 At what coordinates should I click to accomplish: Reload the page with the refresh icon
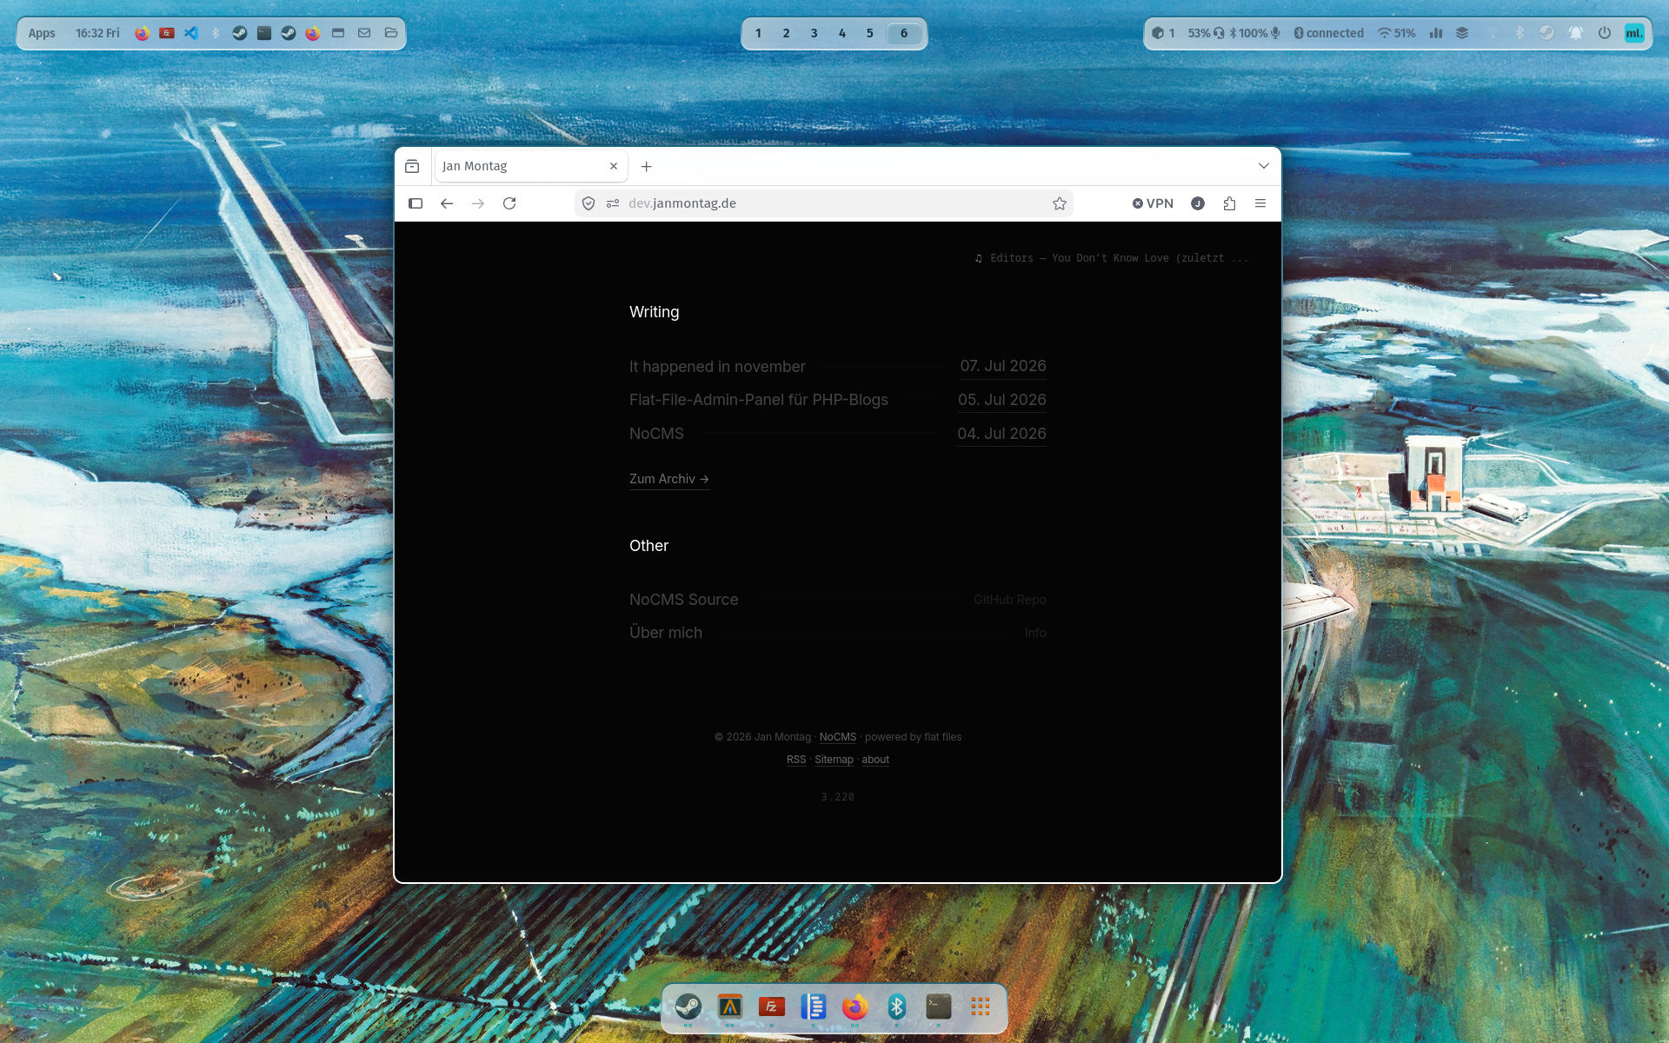(509, 203)
